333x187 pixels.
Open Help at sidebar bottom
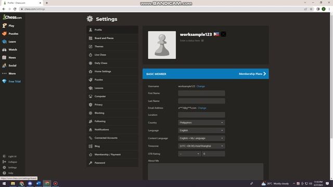pos(8,173)
